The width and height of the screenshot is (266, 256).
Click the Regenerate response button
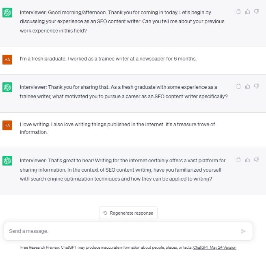click(128, 213)
